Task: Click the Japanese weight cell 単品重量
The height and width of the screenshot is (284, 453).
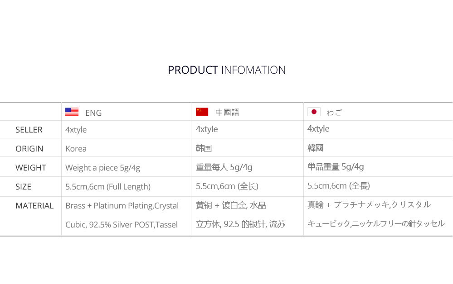Action: tap(336, 167)
